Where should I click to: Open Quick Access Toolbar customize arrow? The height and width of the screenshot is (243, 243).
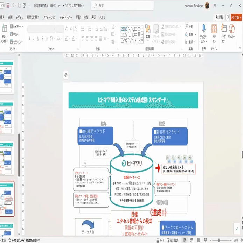[29, 6]
